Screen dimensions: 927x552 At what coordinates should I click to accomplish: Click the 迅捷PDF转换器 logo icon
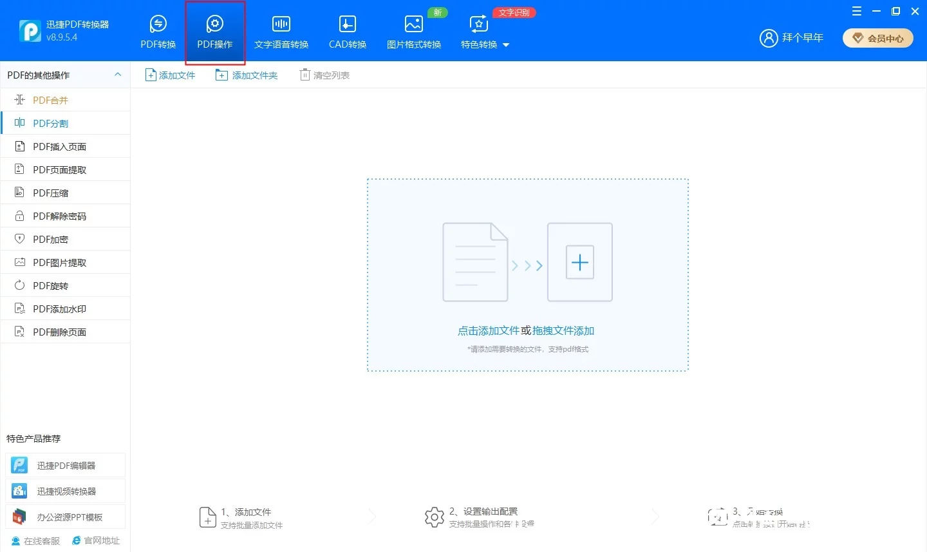click(x=30, y=30)
